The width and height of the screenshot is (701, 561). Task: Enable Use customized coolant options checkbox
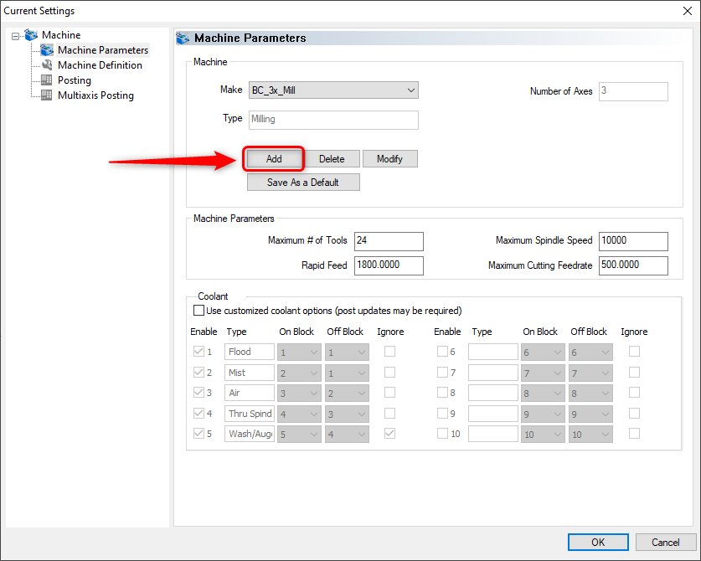[199, 311]
